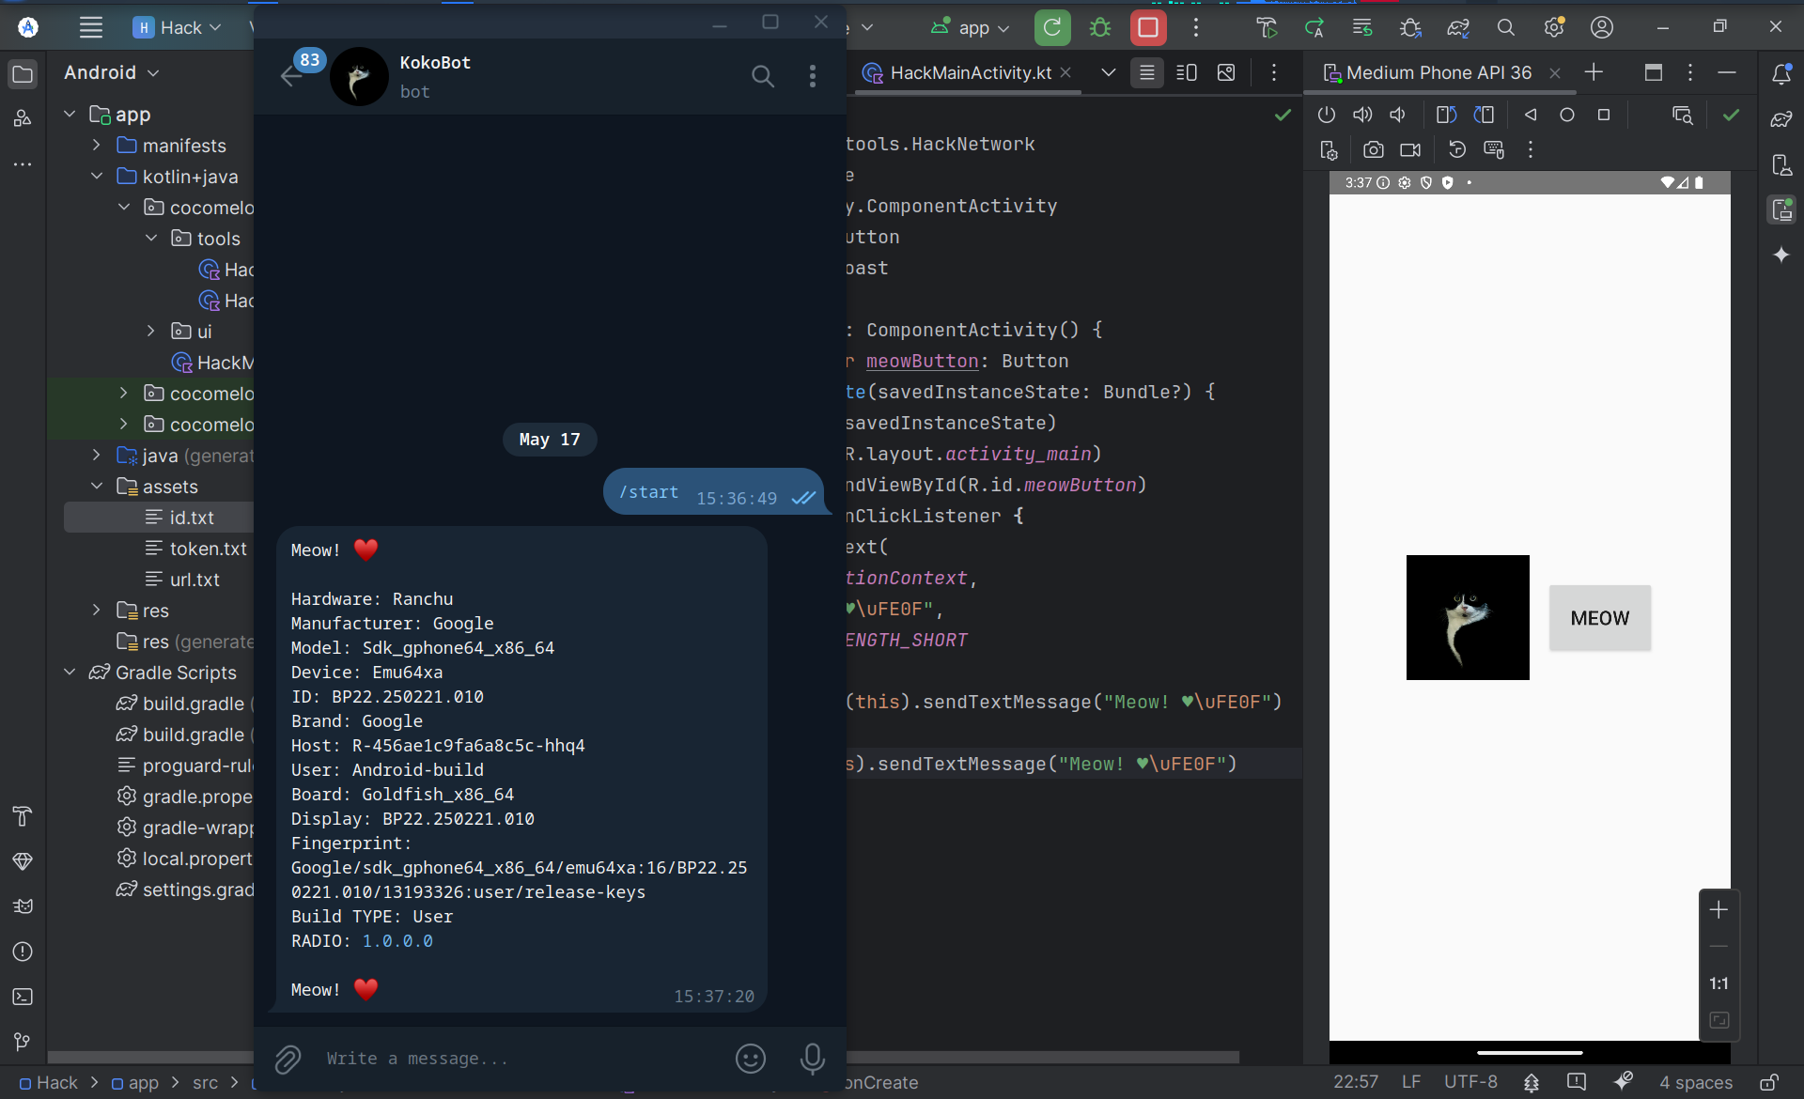Click the 1.0.0.0 RADIO link
Image resolution: width=1804 pixels, height=1099 pixels.
[397, 940]
